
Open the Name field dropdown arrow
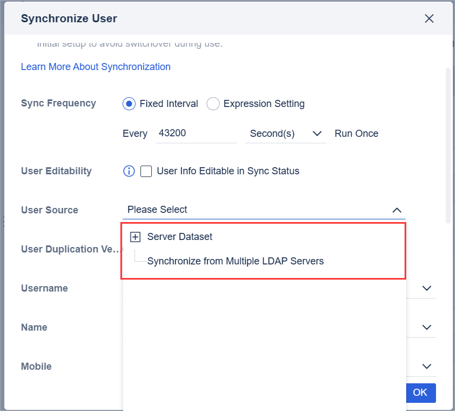[x=427, y=327]
